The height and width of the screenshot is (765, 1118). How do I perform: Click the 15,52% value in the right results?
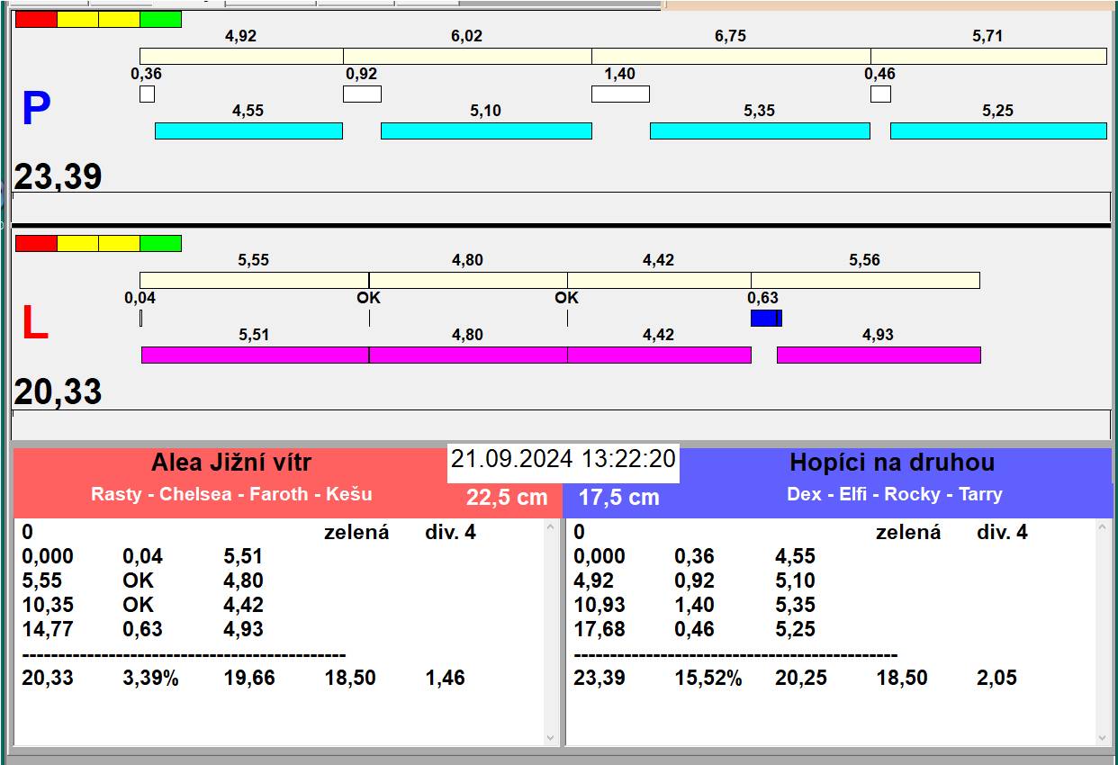708,678
